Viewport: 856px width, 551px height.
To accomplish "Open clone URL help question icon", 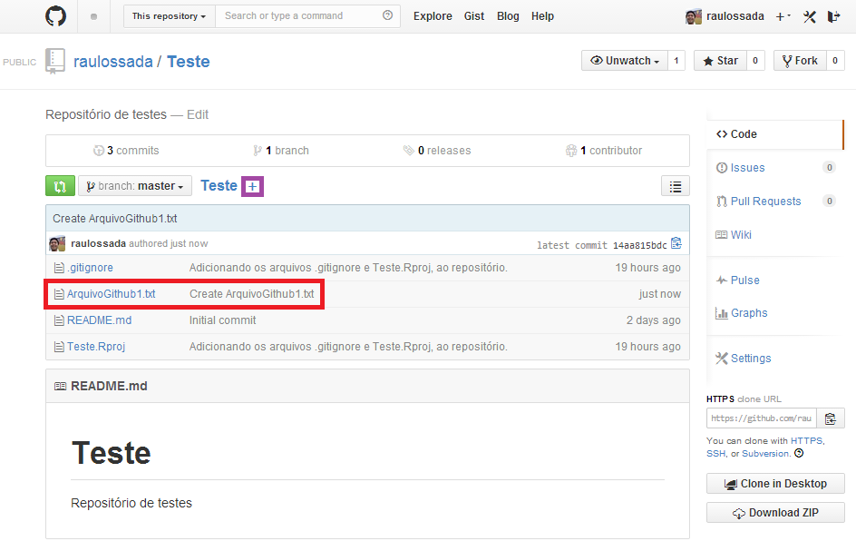I will pyautogui.click(x=799, y=453).
